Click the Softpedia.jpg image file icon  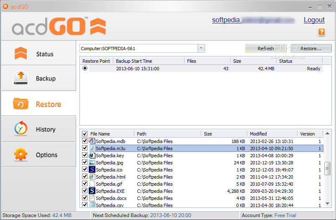tap(92, 162)
